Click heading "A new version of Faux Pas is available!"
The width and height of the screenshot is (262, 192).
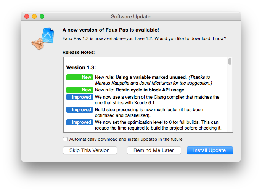[x=111, y=30]
